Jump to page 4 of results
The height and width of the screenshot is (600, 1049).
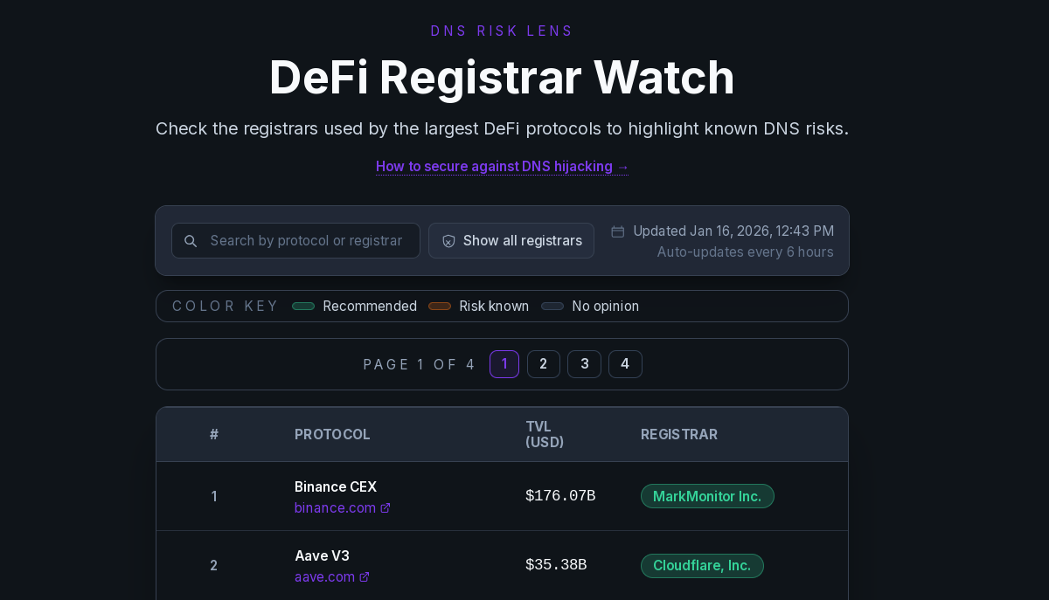tap(625, 364)
